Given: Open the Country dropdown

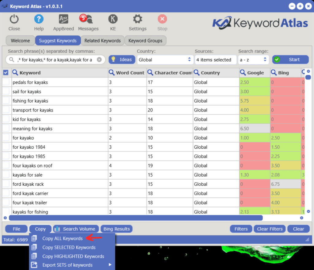Looking at the screenshot, I should (165, 59).
